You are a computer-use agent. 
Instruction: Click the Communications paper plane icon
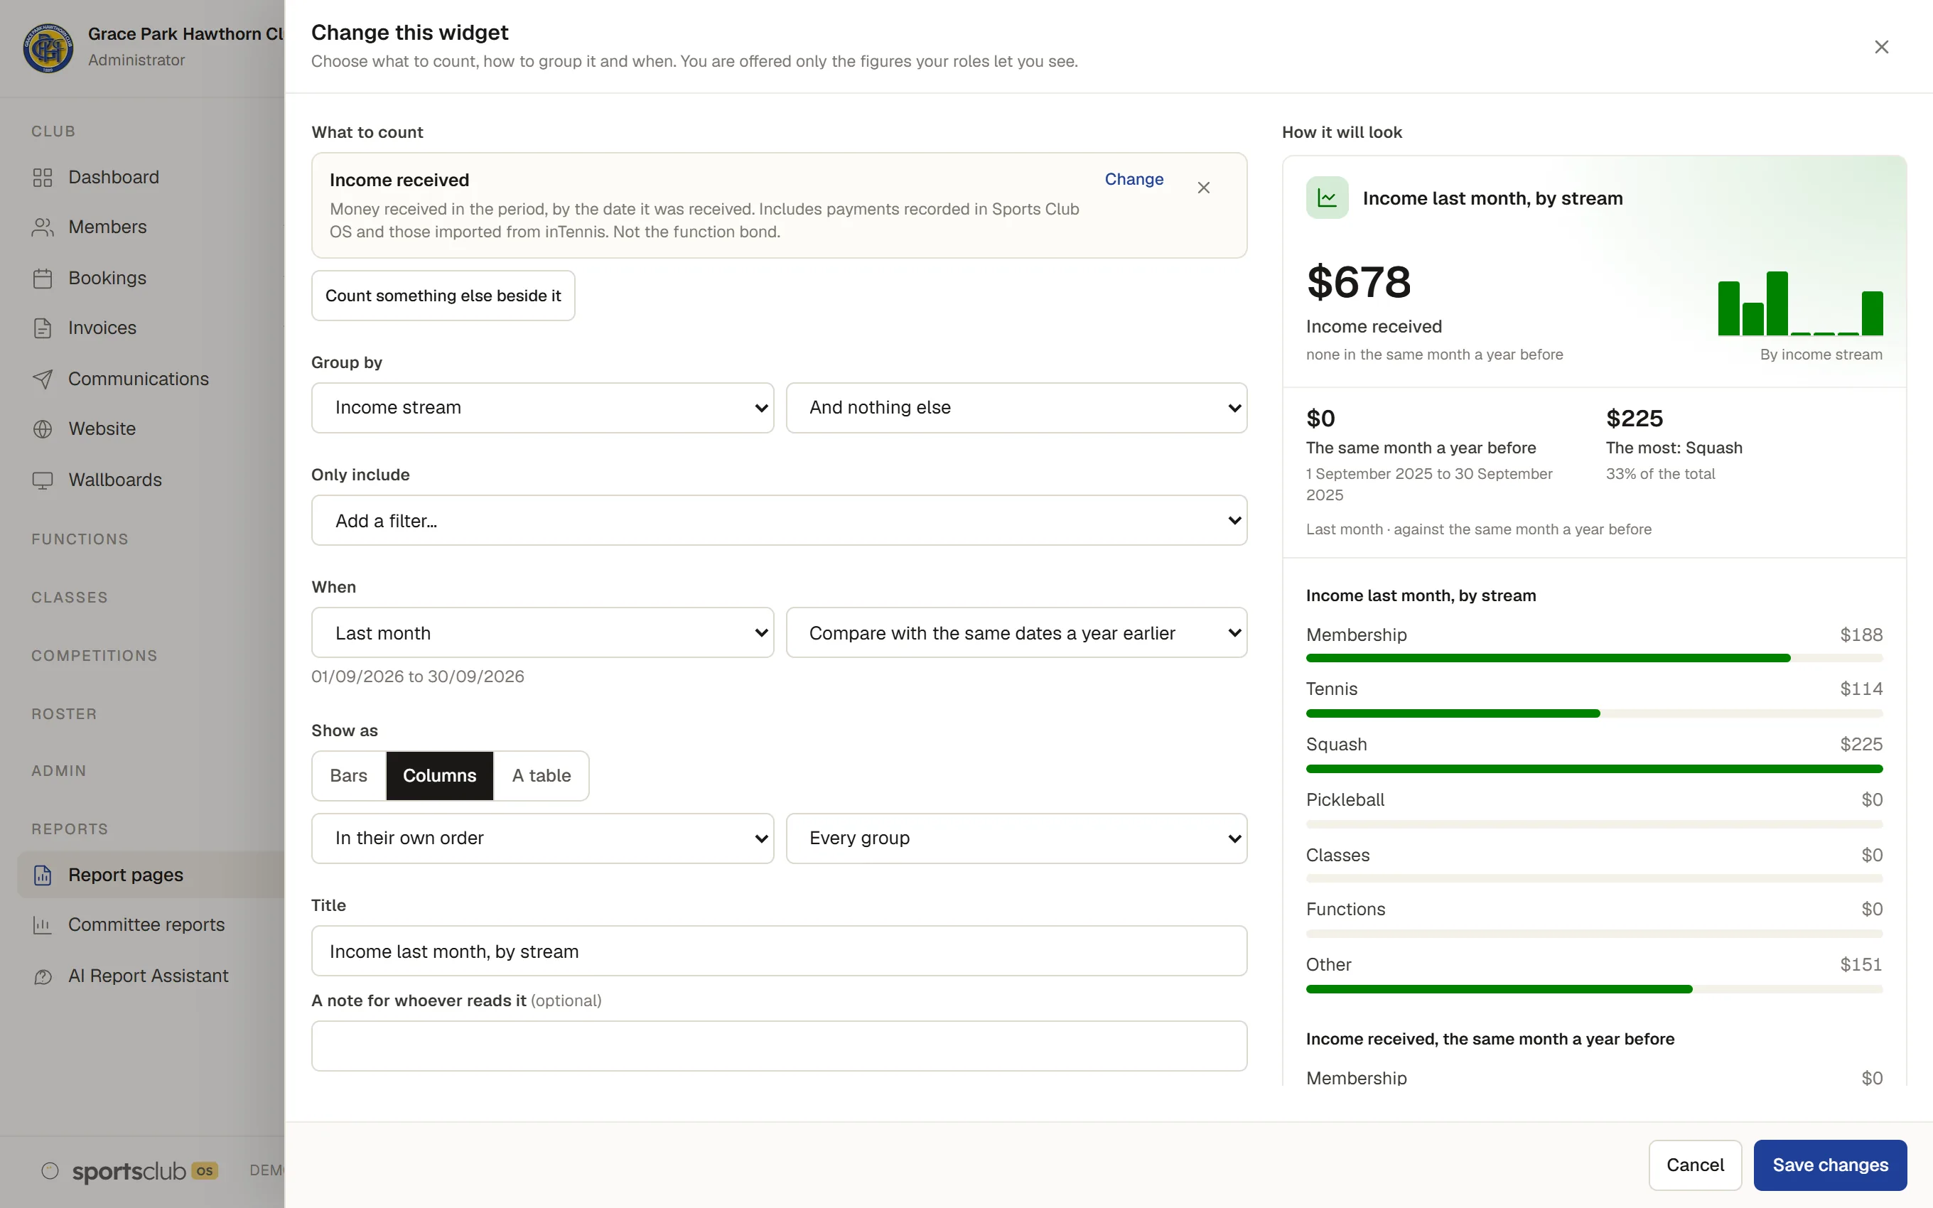43,379
